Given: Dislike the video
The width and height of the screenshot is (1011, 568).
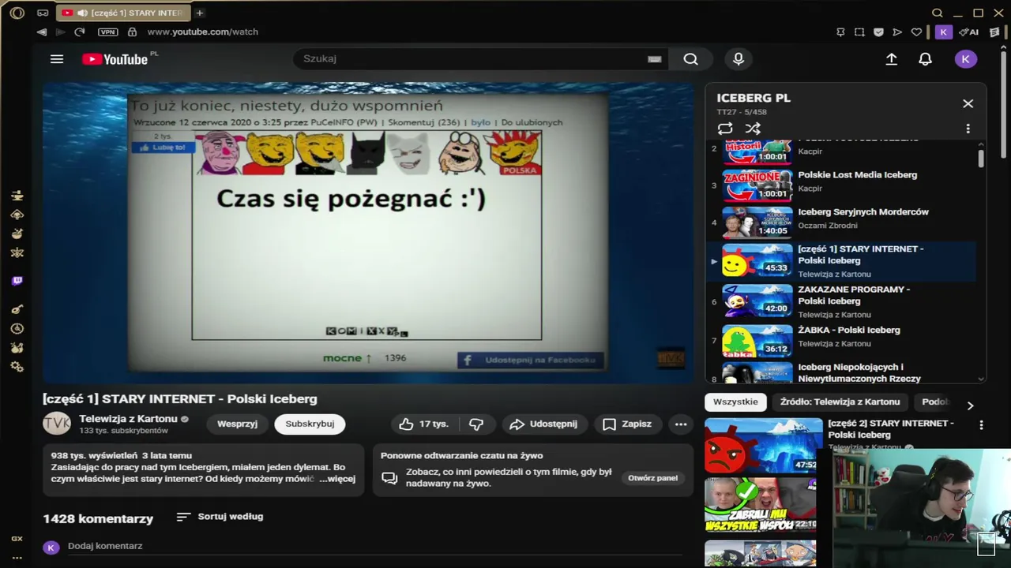Looking at the screenshot, I should [x=476, y=424].
